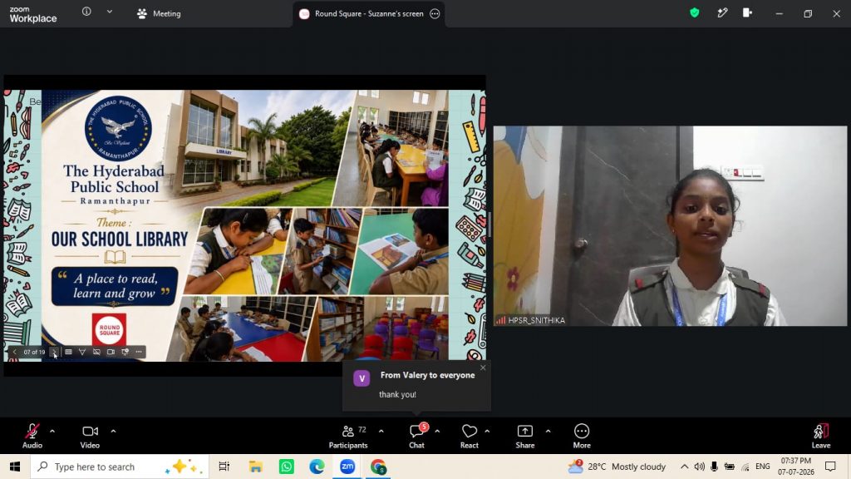Open the network Wi-Fi icon
851x479 pixels.
(745, 467)
